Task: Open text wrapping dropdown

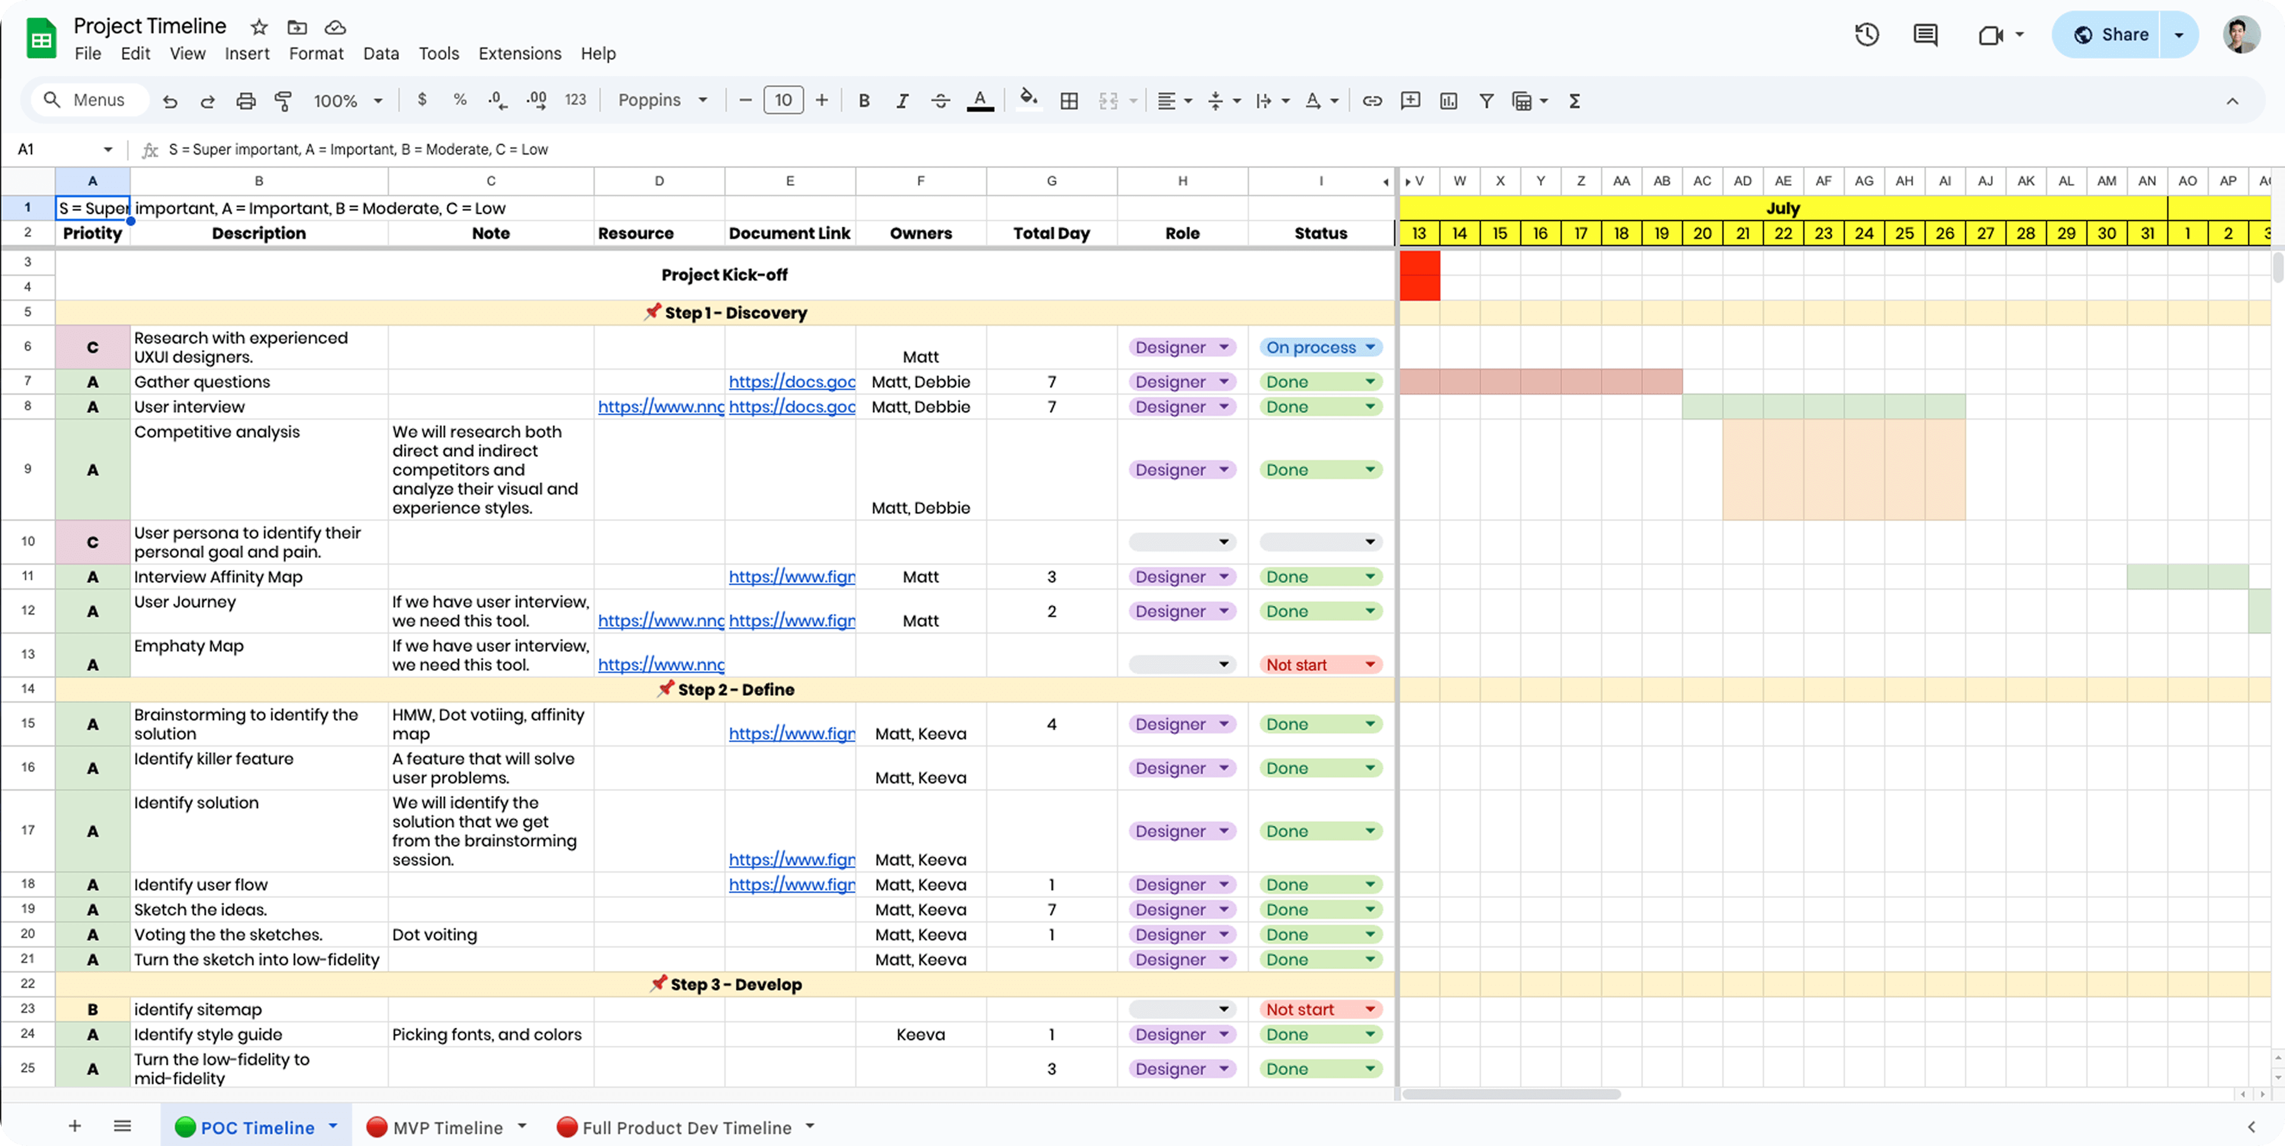Action: pyautogui.click(x=1272, y=101)
